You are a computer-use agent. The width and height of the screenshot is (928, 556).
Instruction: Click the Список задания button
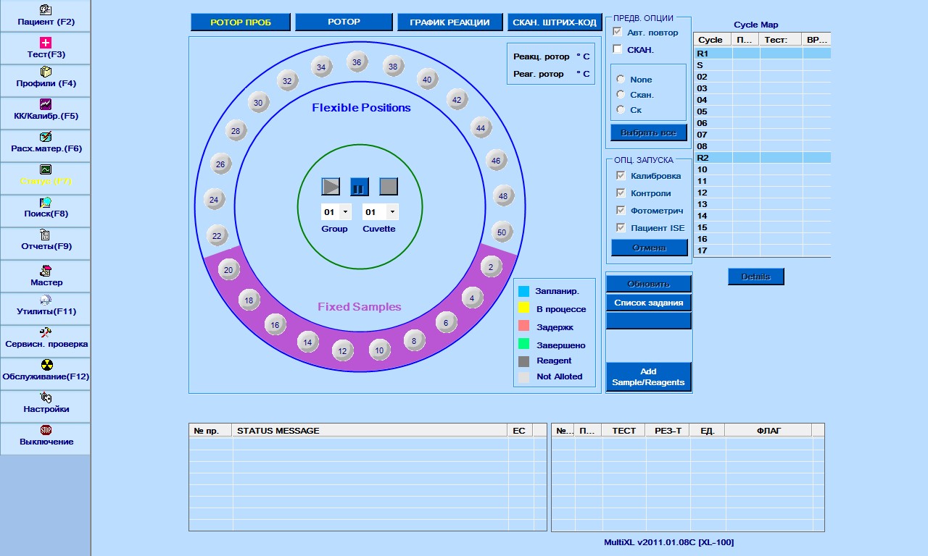click(648, 303)
